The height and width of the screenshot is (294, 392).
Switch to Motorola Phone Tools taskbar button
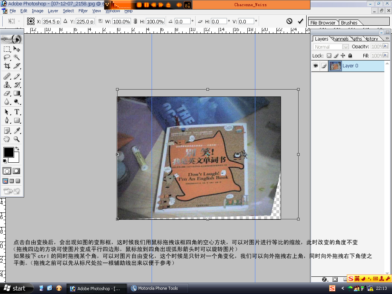click(157, 288)
